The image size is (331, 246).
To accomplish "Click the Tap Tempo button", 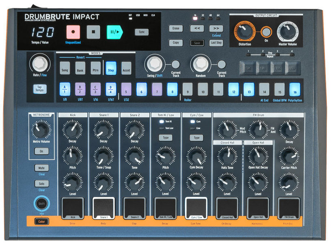I will coord(41,89).
